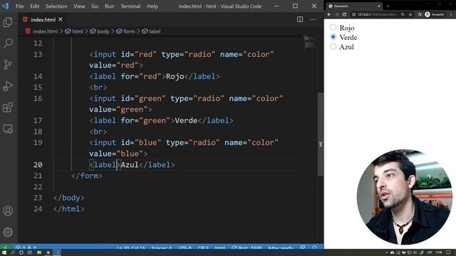Open the browser zoom magnifier icon
The width and height of the screenshot is (456, 256).
403,14
